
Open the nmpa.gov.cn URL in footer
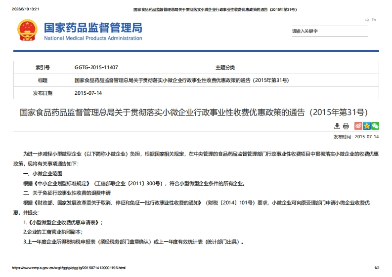[x=69, y=268]
